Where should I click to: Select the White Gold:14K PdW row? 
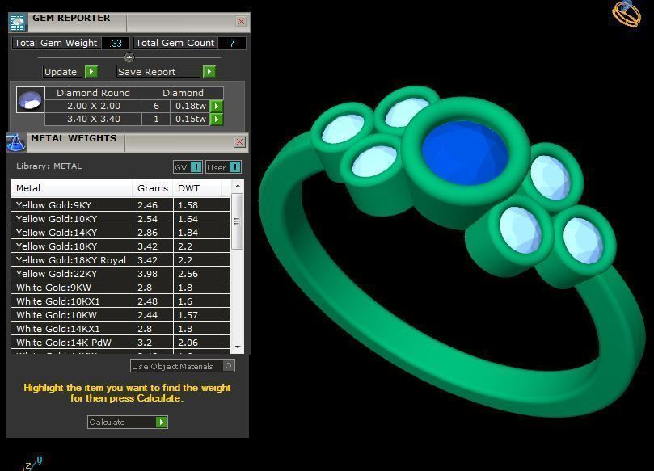(x=121, y=343)
